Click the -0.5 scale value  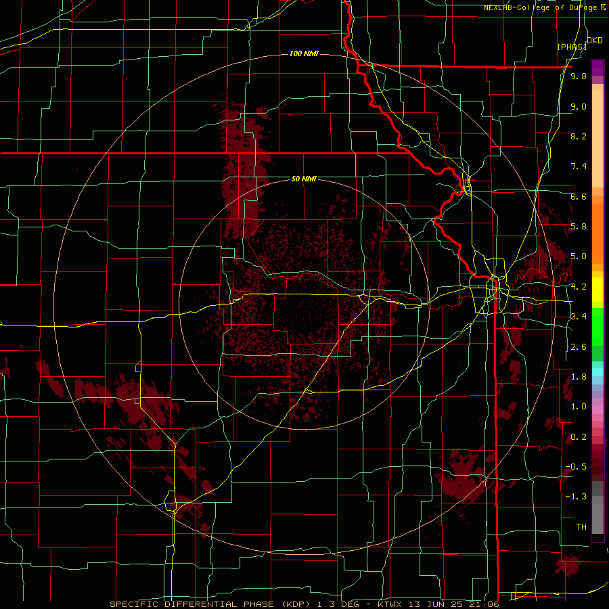pos(576,467)
